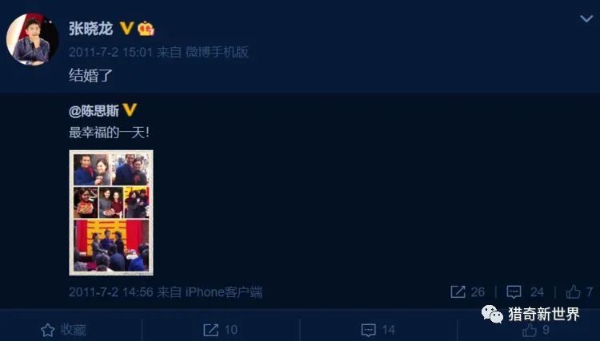The height and width of the screenshot is (341, 600).
Task: Click the 2011-7-2 14:56 original post timestamp
Action: pyautogui.click(x=110, y=292)
